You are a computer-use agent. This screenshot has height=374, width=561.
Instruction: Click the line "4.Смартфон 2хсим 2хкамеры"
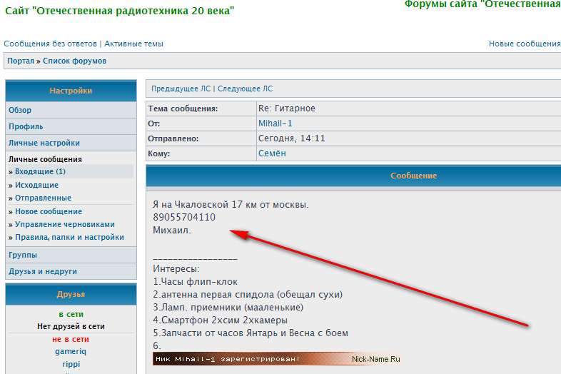tap(220, 320)
